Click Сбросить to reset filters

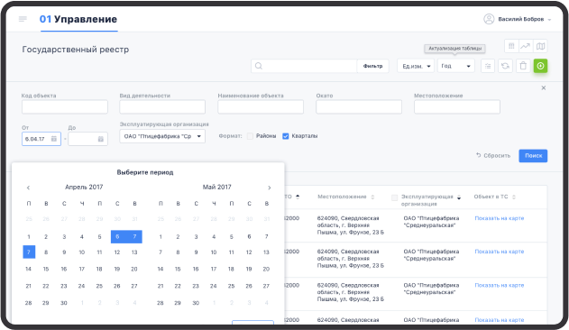pos(493,155)
